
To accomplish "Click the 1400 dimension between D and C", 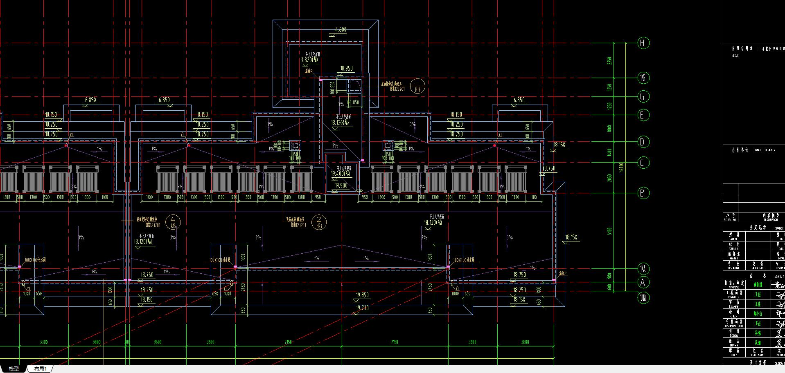I will pyautogui.click(x=609, y=152).
